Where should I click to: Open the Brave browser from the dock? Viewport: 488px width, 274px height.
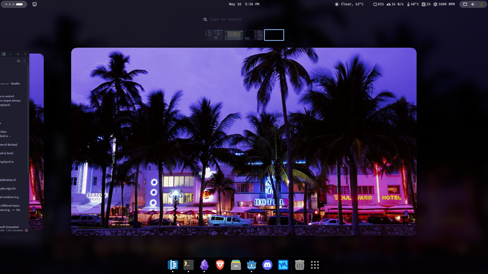[x=220, y=265]
